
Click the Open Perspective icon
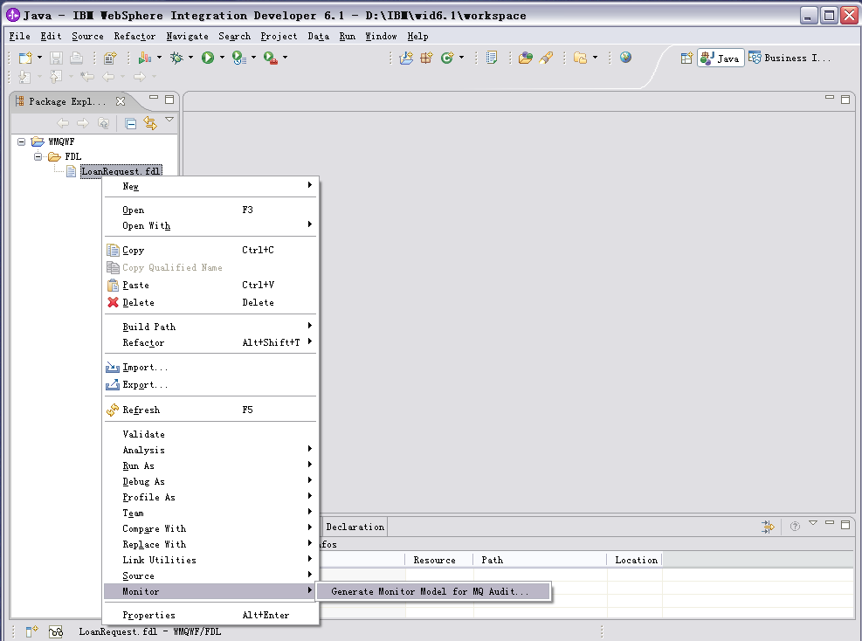point(686,59)
